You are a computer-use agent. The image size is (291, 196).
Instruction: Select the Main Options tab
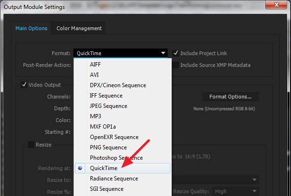click(32, 28)
